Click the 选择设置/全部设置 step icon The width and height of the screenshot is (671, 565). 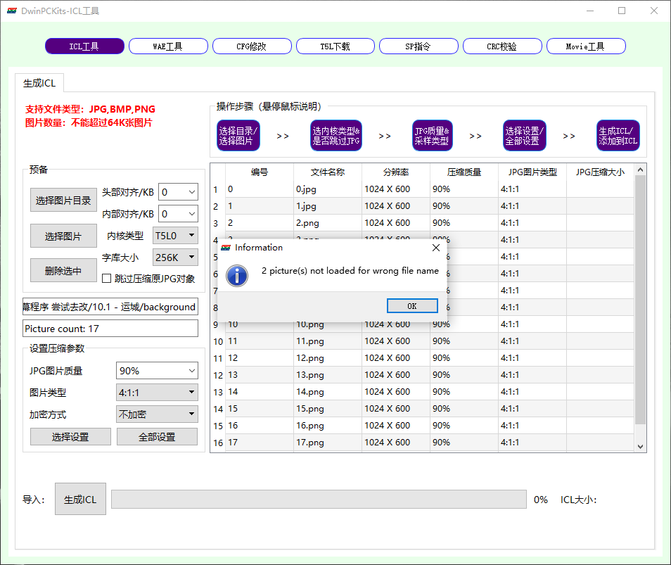(x=525, y=136)
